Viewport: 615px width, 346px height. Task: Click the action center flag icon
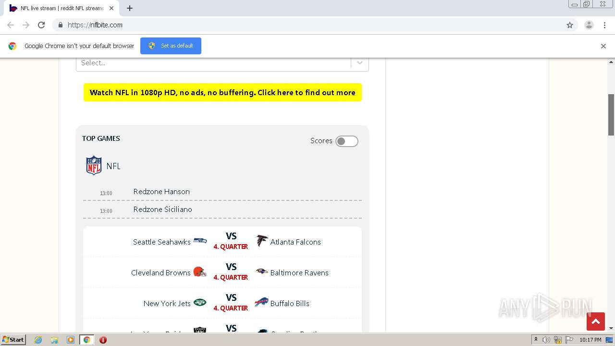pyautogui.click(x=569, y=340)
